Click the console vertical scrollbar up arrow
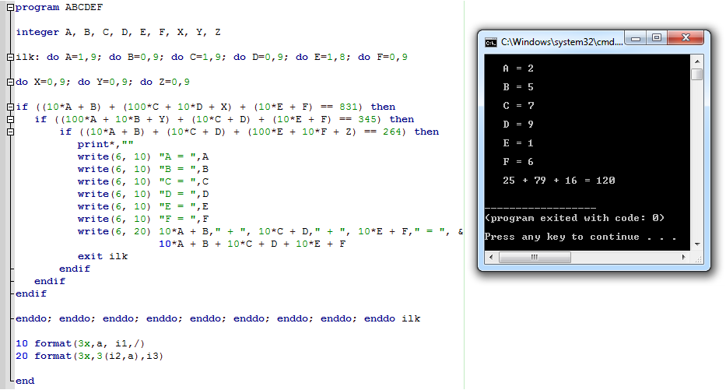Image resolution: width=726 pixels, height=390 pixels. pos(697,61)
